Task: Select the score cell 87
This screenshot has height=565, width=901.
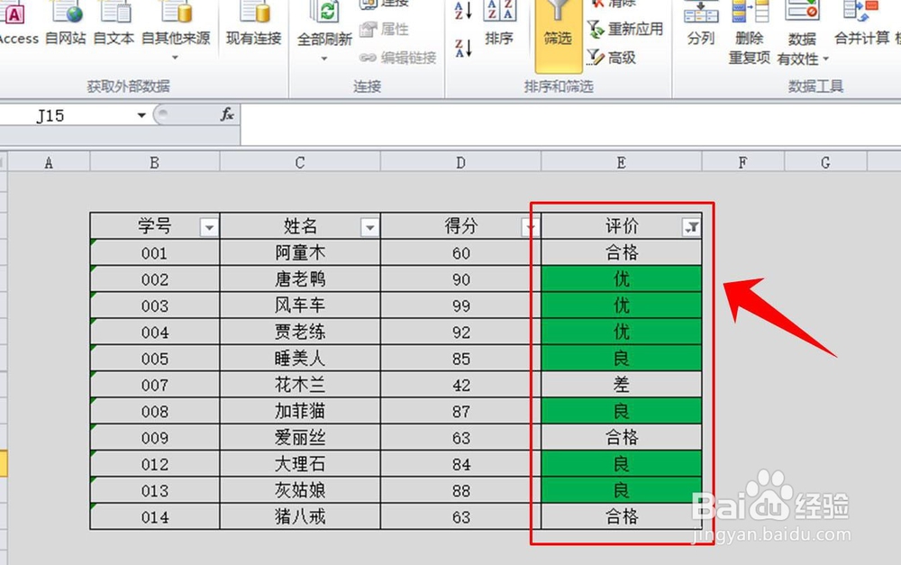Action: 460,412
